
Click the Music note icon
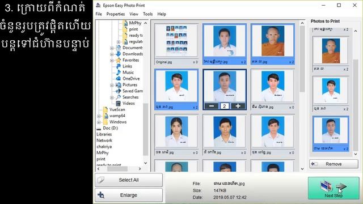pyautogui.click(x=119, y=73)
